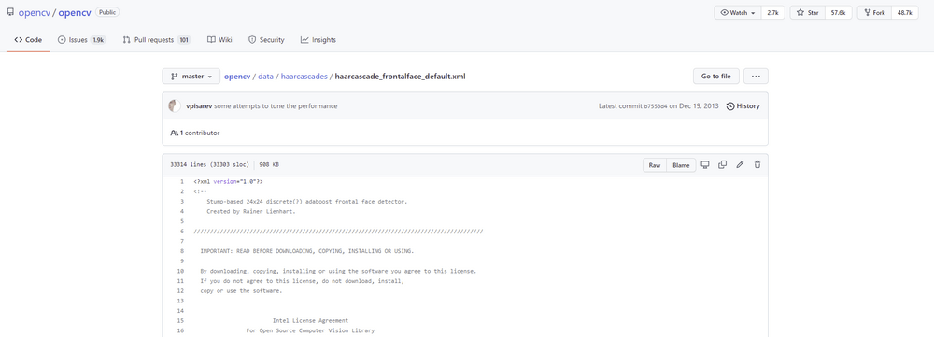View the Raw file

(655, 165)
